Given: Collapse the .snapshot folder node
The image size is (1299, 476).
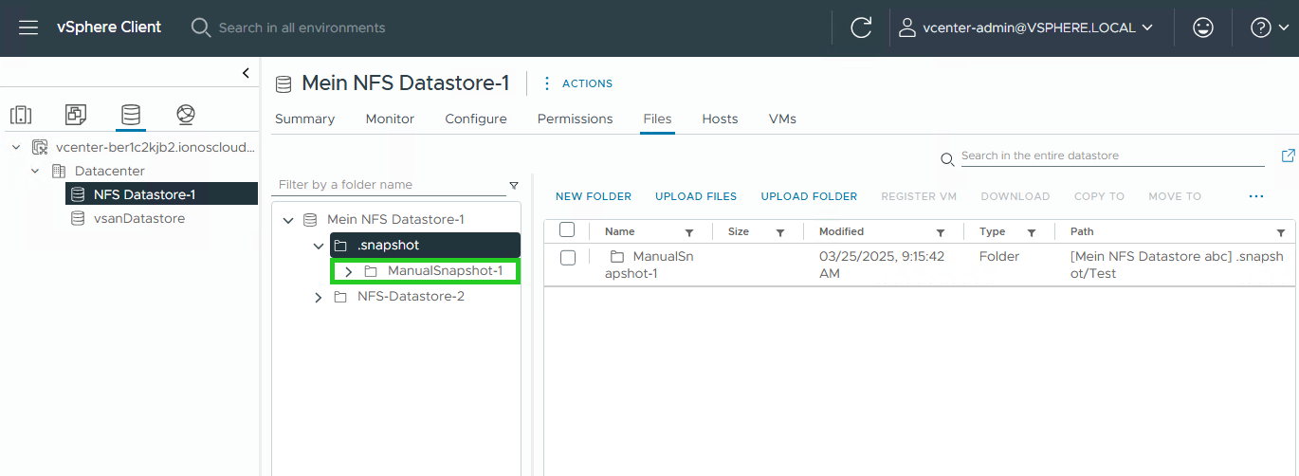Looking at the screenshot, I should point(318,246).
